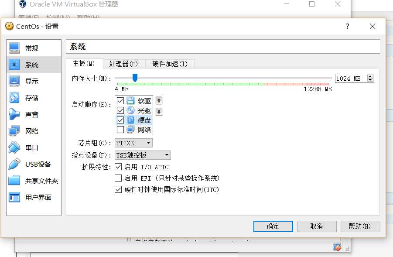Open the 存储 (Storage) settings category
Image resolution: width=393 pixels, height=257 pixels.
click(x=34, y=98)
